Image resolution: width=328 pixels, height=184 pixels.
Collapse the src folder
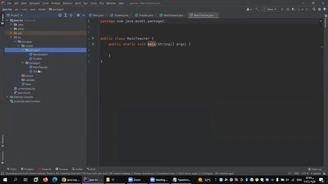click(x=11, y=37)
